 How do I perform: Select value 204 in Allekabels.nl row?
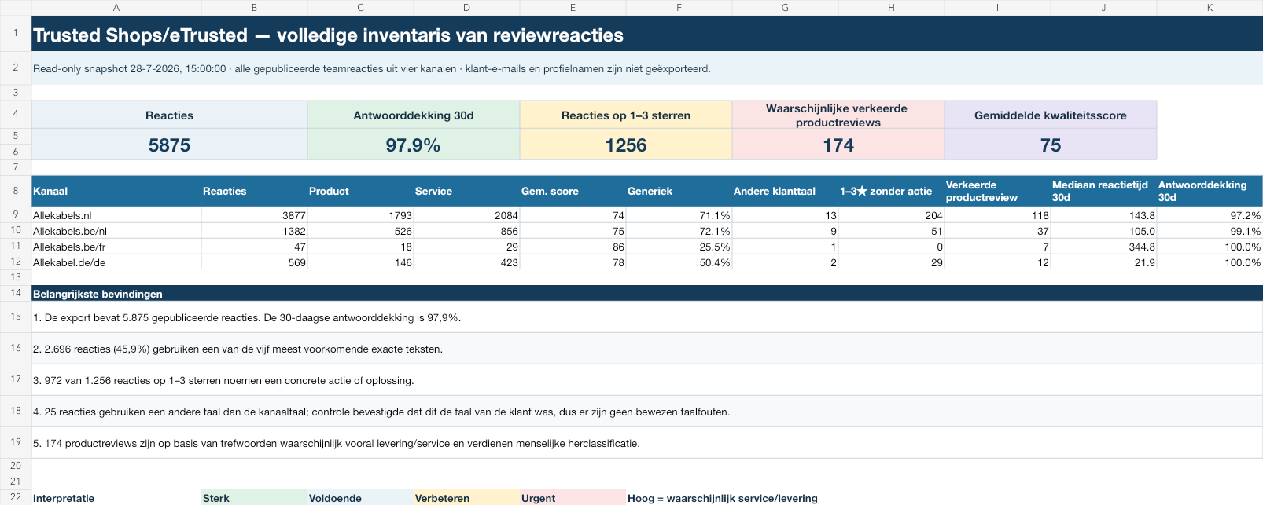pos(891,215)
